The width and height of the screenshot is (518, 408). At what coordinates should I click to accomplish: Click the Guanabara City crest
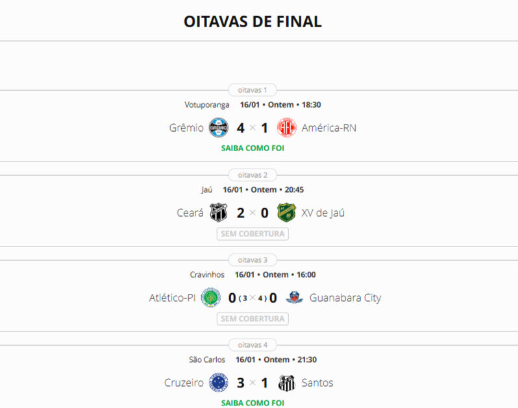click(x=295, y=298)
